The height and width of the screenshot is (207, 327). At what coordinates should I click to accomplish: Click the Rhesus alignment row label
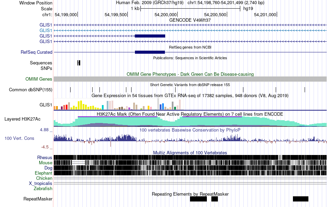pos(45,157)
